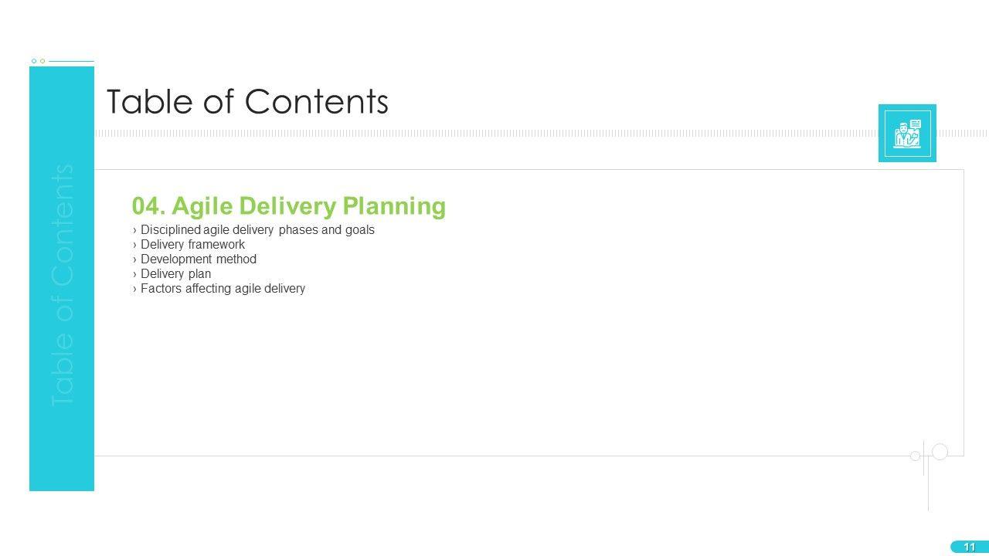This screenshot has width=989, height=556.
Task: Click the solid teal sidebar bottom area
Action: [x=62, y=463]
